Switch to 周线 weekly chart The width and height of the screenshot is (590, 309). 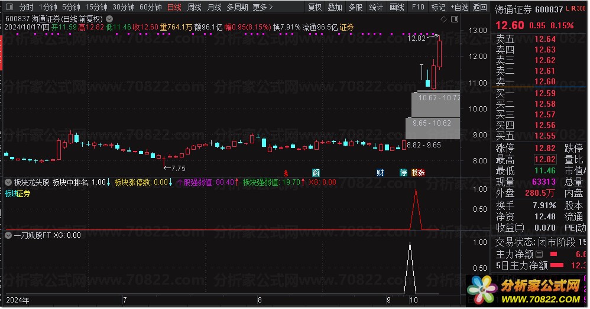click(194, 7)
